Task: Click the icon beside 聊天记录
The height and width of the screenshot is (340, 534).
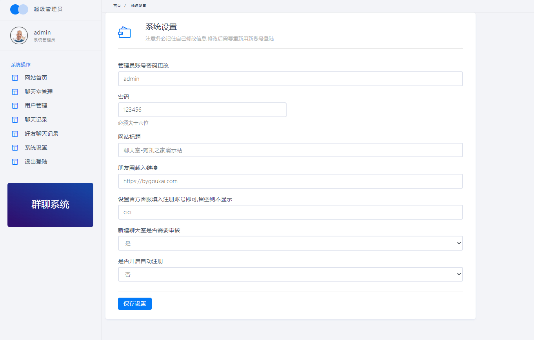Action: pyautogui.click(x=15, y=120)
